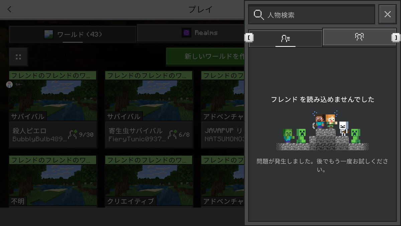Click the 寄生虫サバイバル world title

[136, 131]
